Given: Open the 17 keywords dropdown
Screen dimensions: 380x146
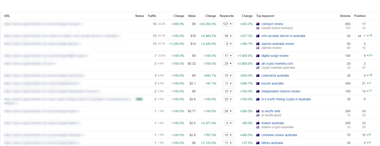Looking at the screenshot, I should point(228,56).
